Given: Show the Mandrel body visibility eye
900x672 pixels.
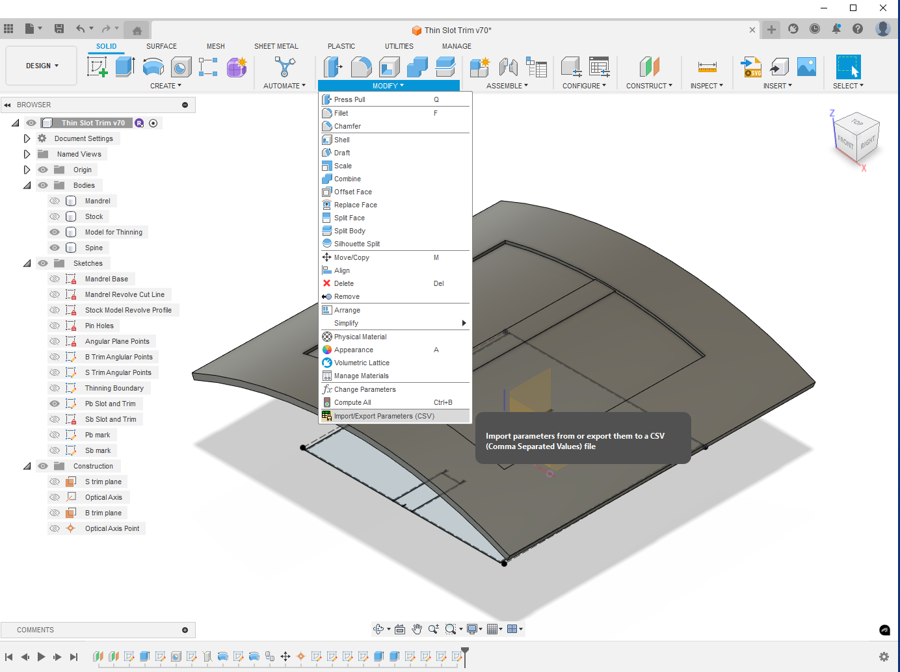Looking at the screenshot, I should 55,201.
